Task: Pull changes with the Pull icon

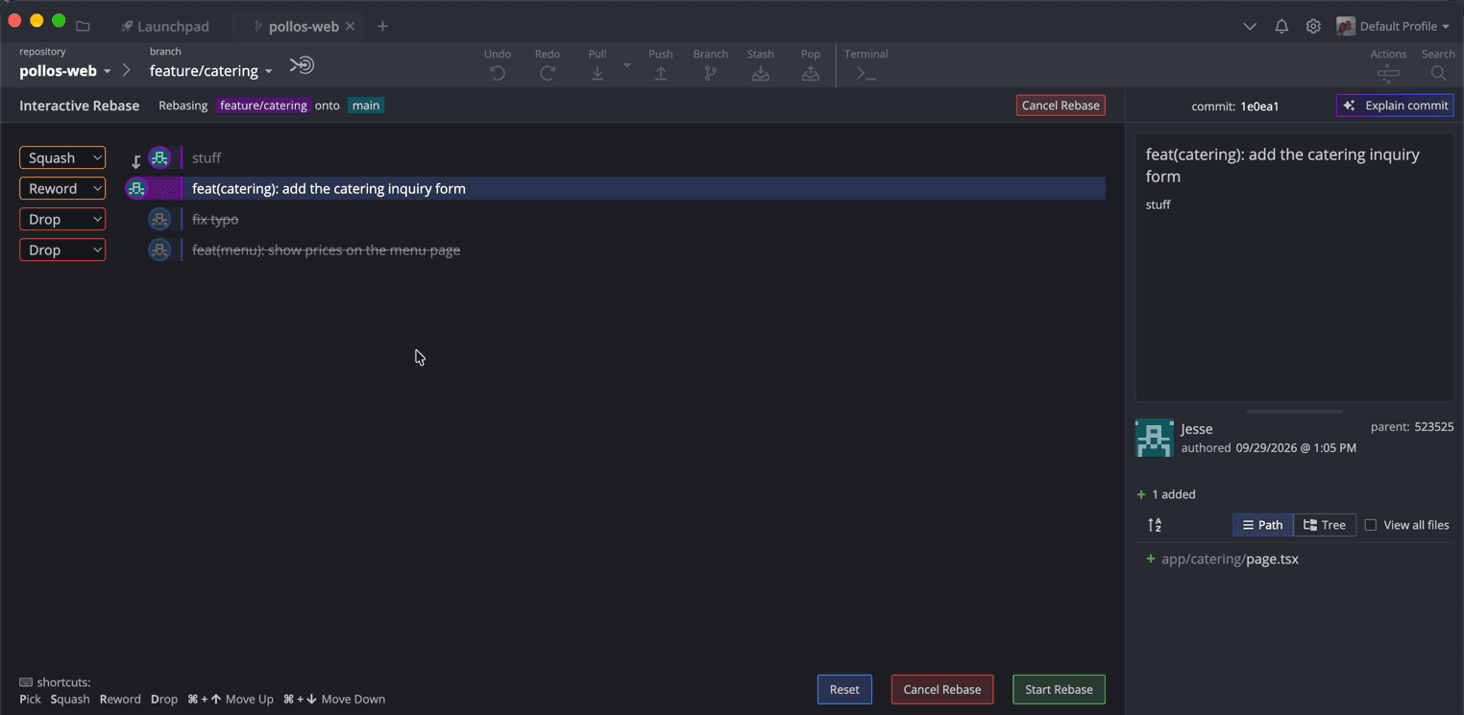Action: tap(598, 73)
